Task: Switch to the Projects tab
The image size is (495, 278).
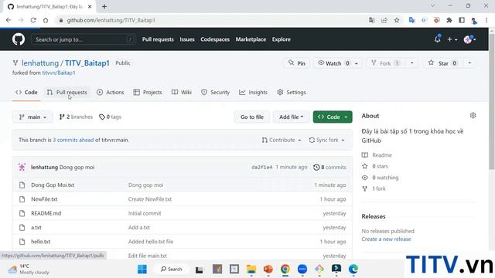Action: pos(148,93)
